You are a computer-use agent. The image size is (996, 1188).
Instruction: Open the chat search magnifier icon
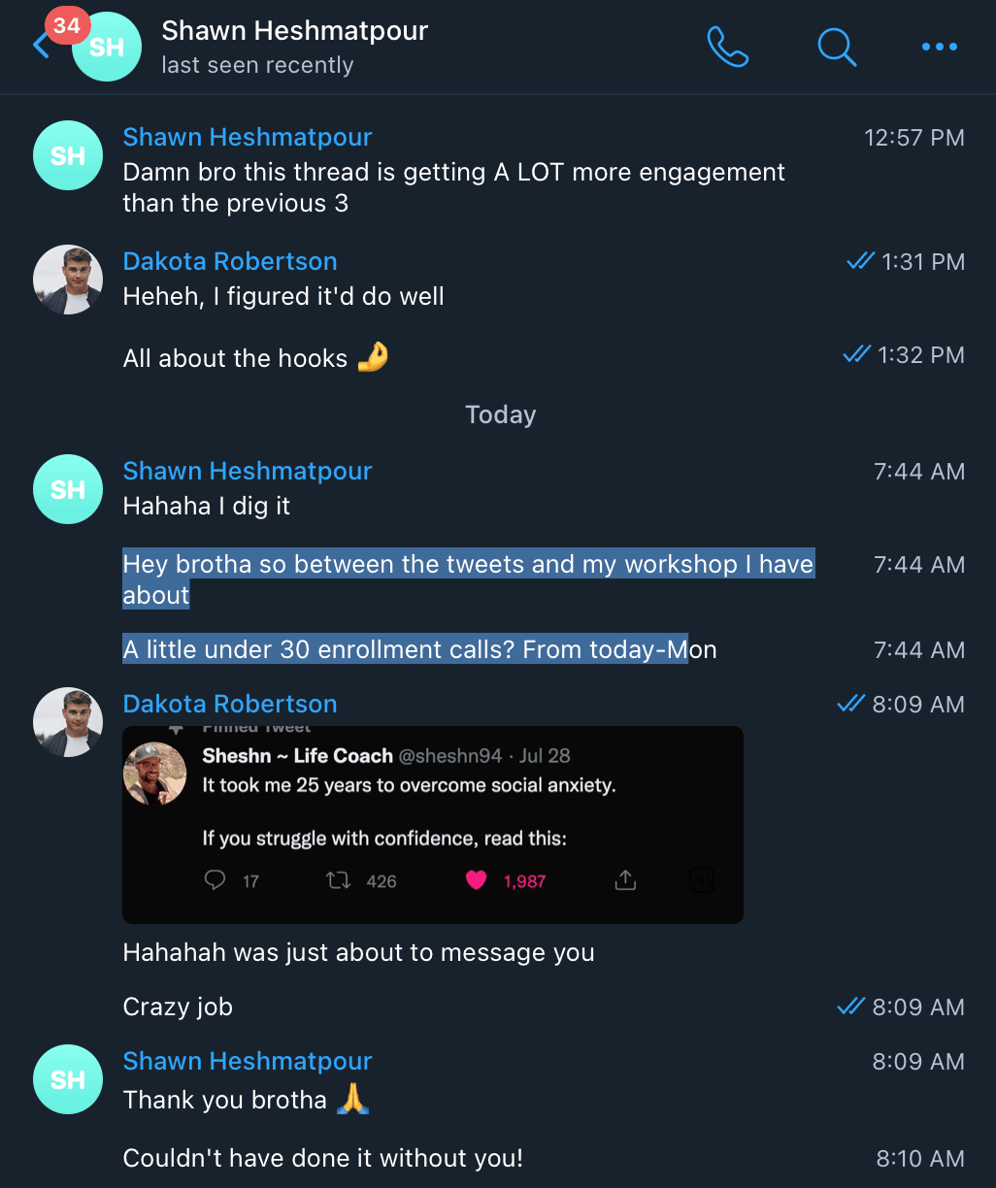837,46
